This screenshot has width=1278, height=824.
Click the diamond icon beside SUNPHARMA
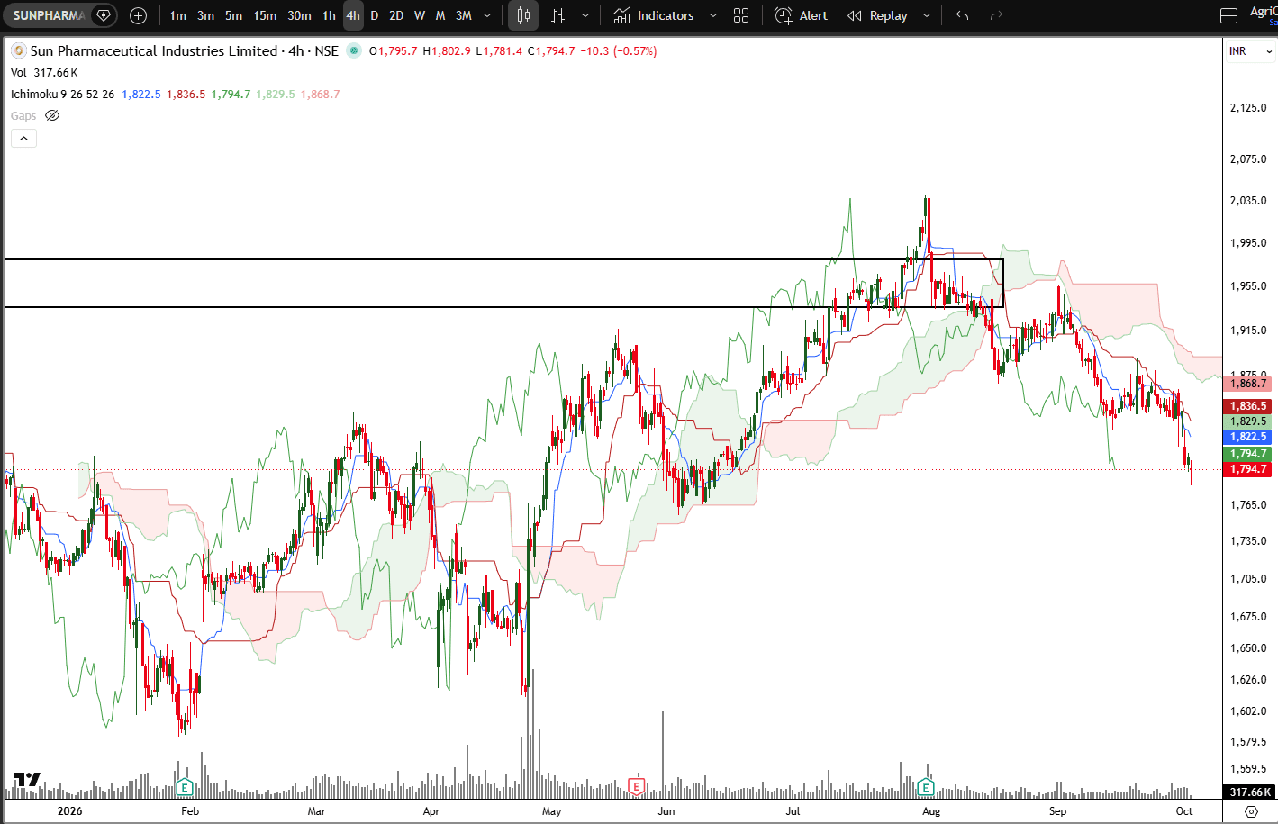[104, 15]
